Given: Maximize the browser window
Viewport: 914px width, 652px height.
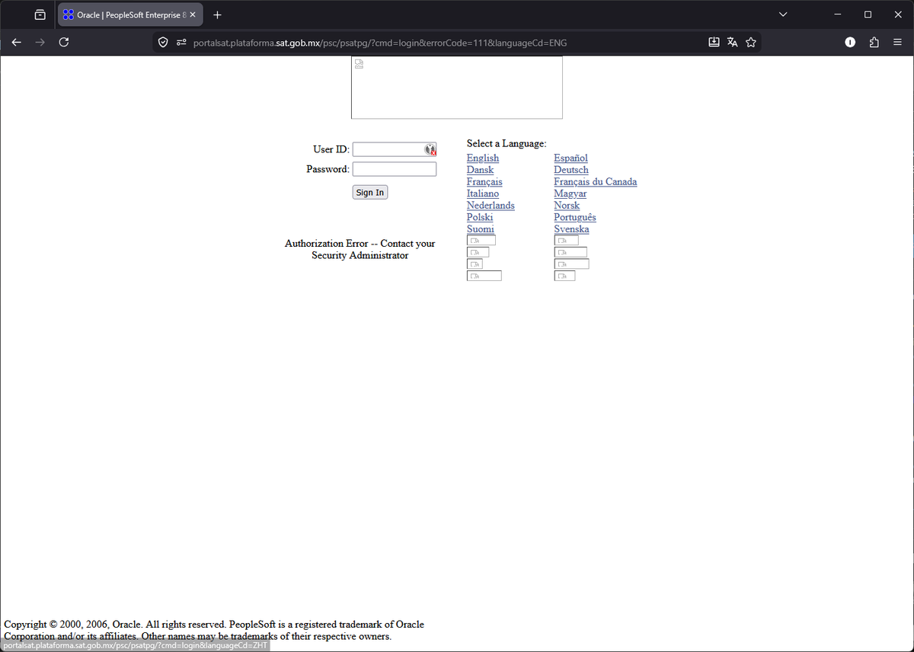Looking at the screenshot, I should click(x=868, y=14).
